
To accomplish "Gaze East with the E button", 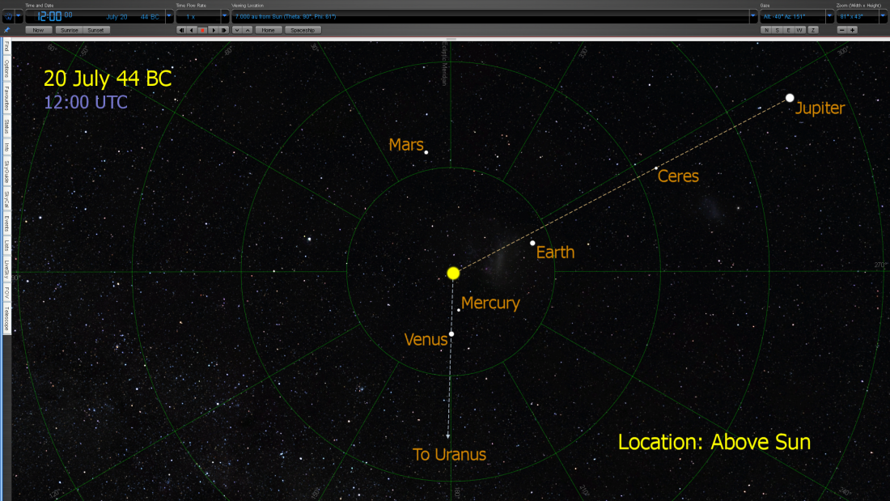I will pyautogui.click(x=788, y=30).
